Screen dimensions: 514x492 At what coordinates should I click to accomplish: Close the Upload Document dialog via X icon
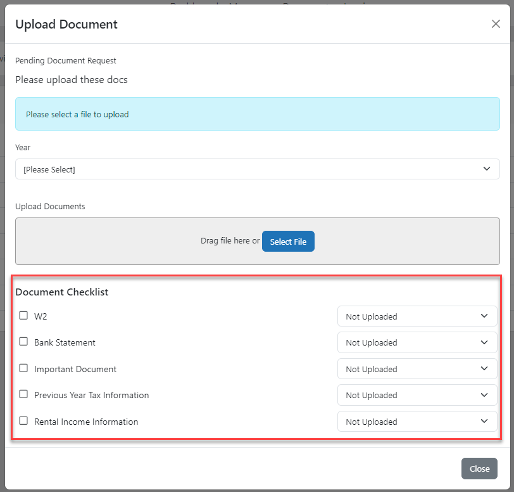pyautogui.click(x=496, y=23)
